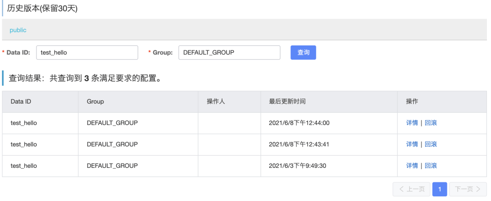This screenshot has width=491, height=201.
Task: Select the public namespace tab
Action: click(x=18, y=30)
